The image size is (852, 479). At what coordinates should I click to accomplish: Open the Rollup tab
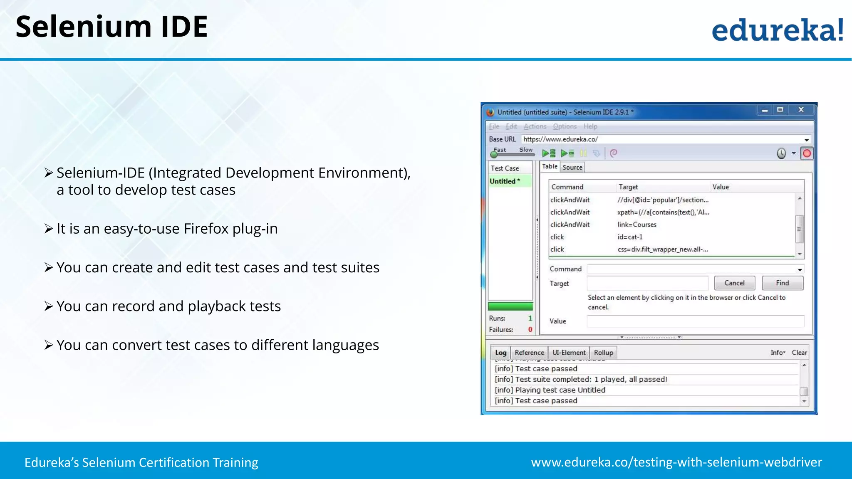point(603,353)
